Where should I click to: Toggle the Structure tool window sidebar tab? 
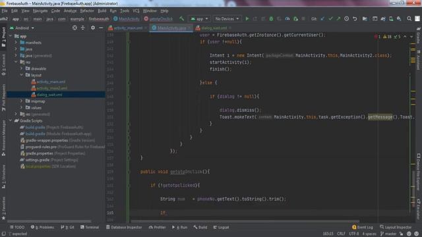[3, 176]
